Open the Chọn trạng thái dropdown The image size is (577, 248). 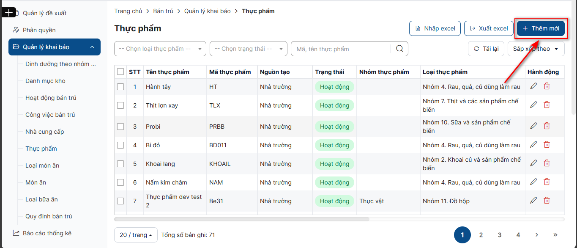tap(248, 49)
